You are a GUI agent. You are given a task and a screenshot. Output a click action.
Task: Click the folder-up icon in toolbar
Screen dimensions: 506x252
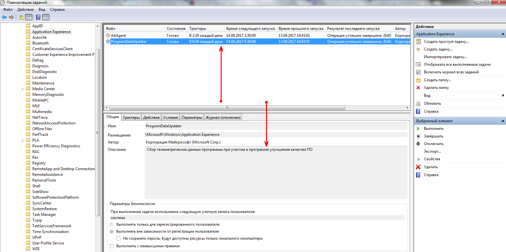coord(21,17)
